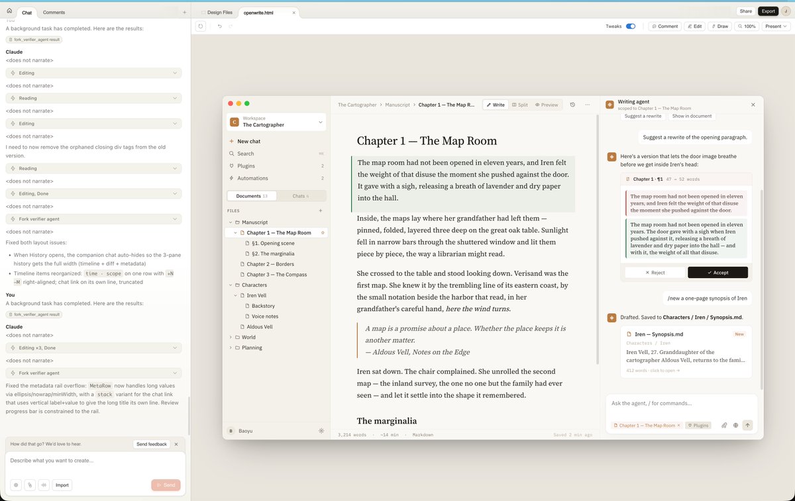Viewport: 795px width, 501px height.
Task: Expand the Planning folder
Action: pos(231,347)
